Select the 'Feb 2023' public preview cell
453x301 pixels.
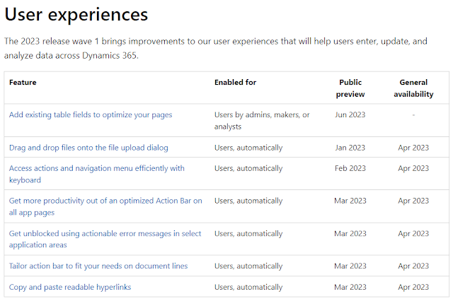click(350, 168)
